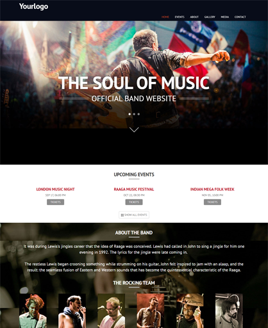
Task: Go to the Media navigation link
Action: [x=225, y=17]
